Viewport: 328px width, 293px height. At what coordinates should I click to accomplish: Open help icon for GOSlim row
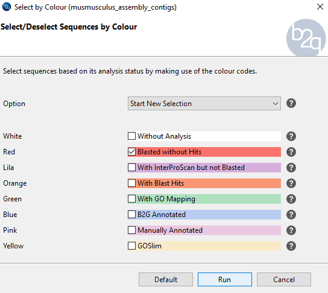coord(291,246)
